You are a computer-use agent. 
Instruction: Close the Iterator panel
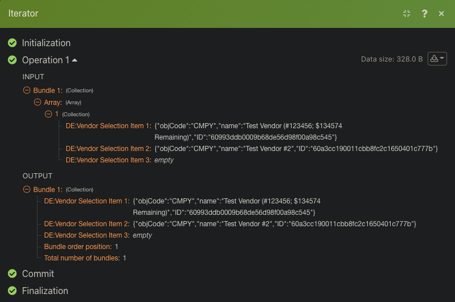coord(441,14)
